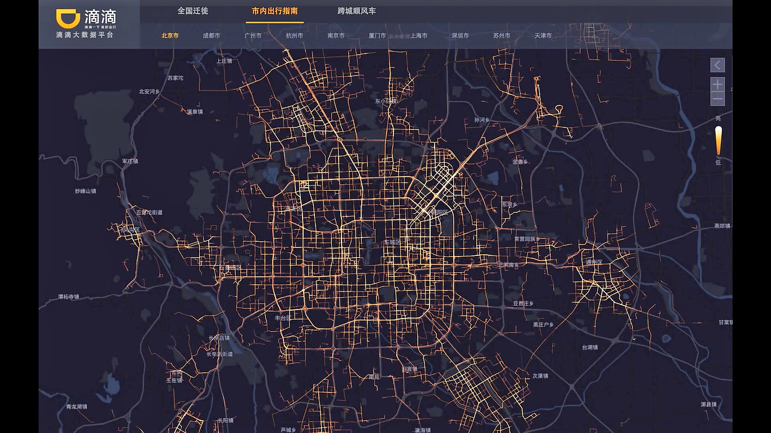Click the 北安河乡 map label
Image resolution: width=771 pixels, height=433 pixels.
coord(150,91)
